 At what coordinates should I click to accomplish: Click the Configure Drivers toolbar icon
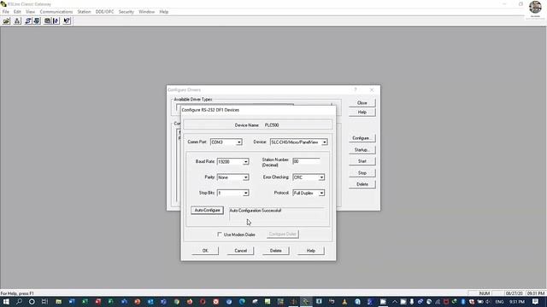pyautogui.click(x=28, y=20)
